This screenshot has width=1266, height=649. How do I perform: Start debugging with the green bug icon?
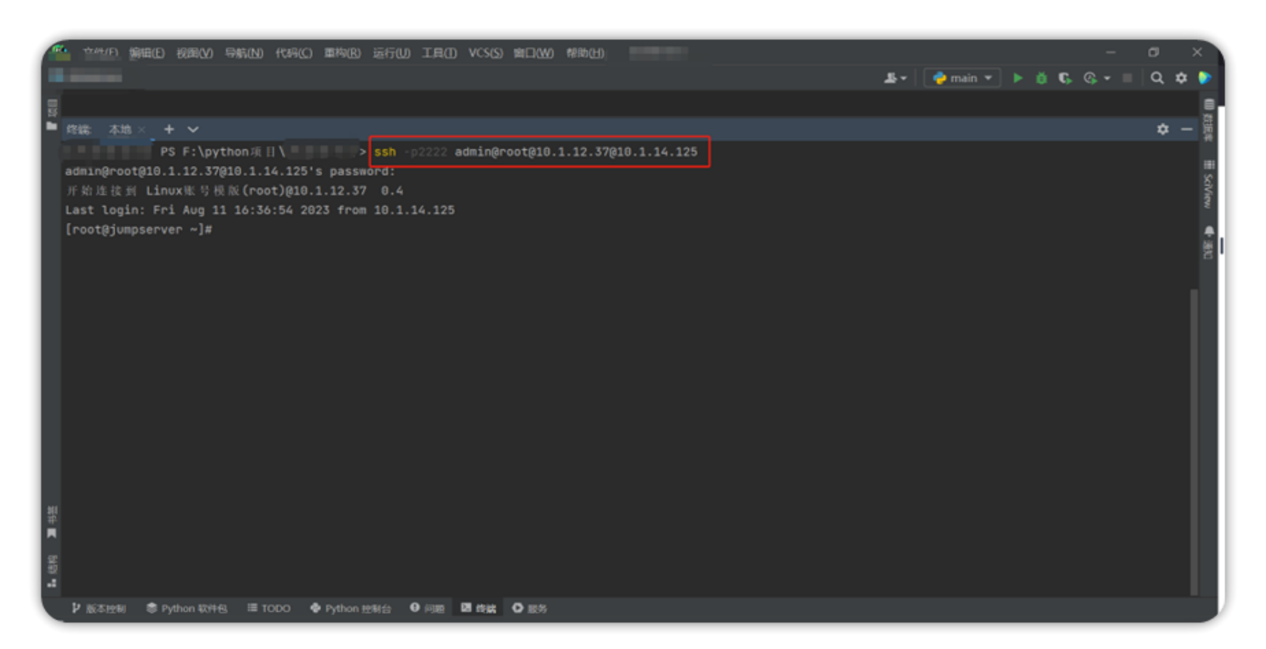pos(1041,78)
